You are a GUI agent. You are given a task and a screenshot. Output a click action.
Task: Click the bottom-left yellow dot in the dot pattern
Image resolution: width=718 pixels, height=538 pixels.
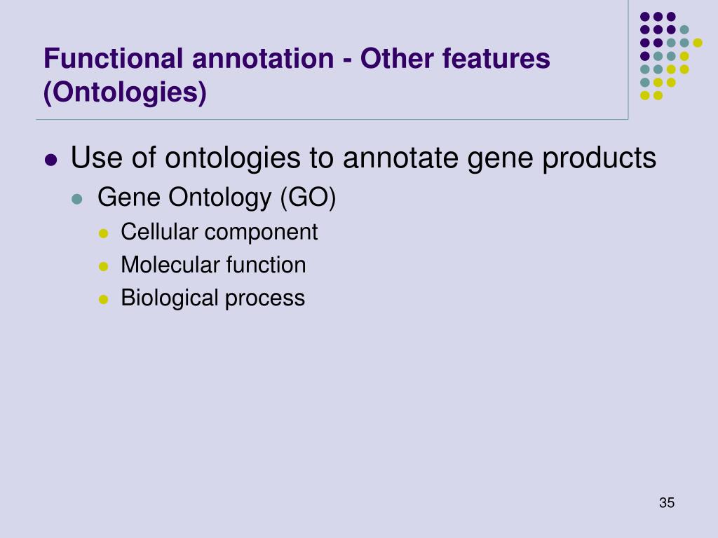645,95
